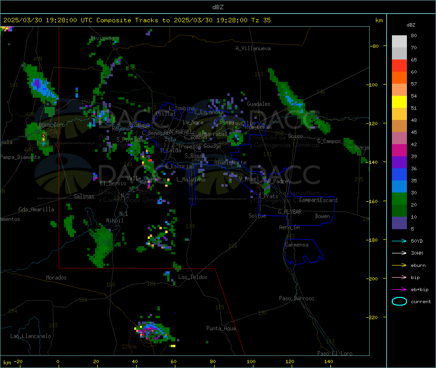Pick the slate purple bottom legend swatch
This screenshot has width=436, height=368.
coord(399,223)
